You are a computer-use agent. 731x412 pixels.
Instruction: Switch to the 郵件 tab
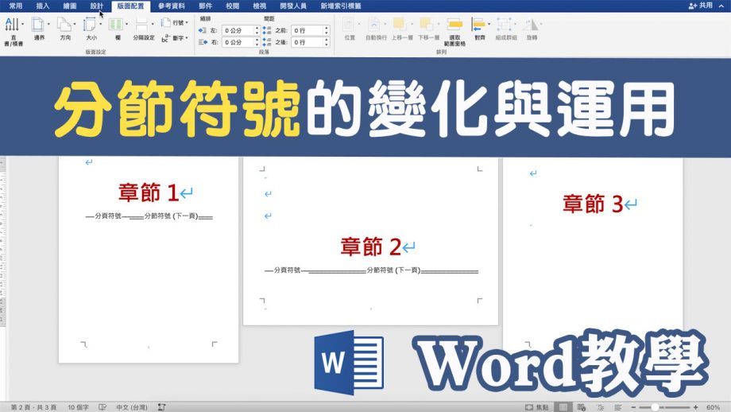coord(205,6)
